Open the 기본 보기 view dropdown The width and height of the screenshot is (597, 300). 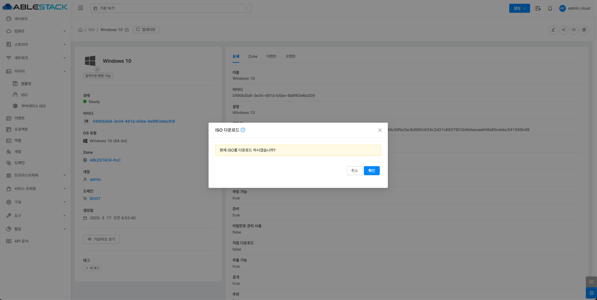point(171,8)
